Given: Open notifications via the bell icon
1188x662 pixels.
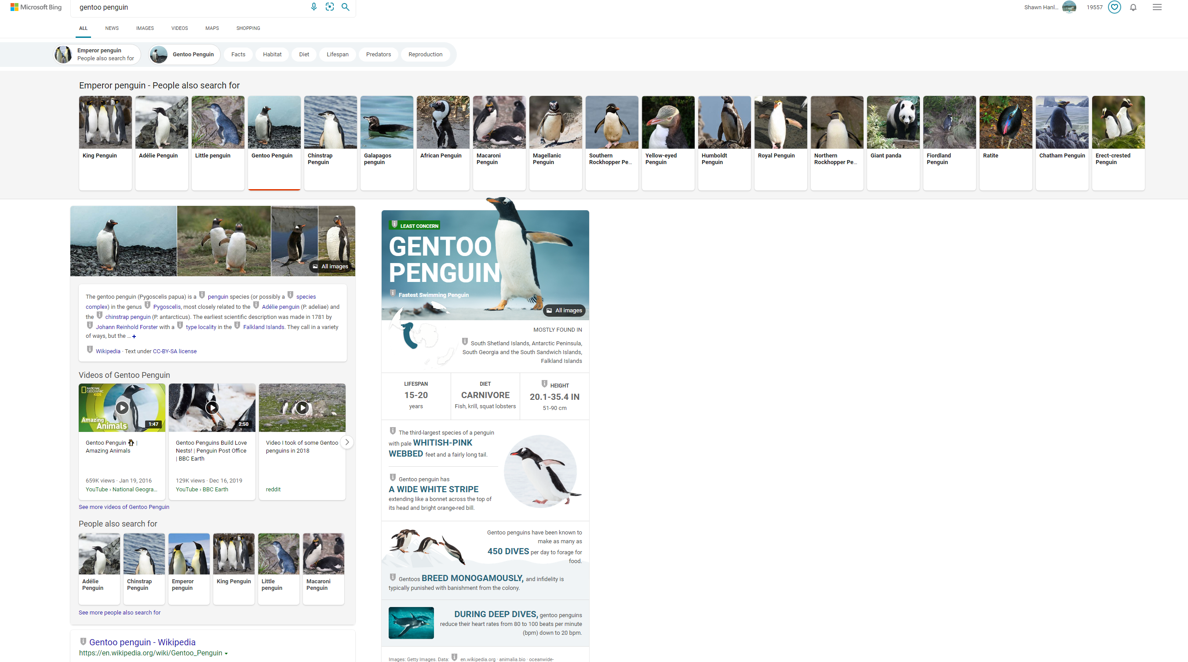Looking at the screenshot, I should pyautogui.click(x=1133, y=7).
